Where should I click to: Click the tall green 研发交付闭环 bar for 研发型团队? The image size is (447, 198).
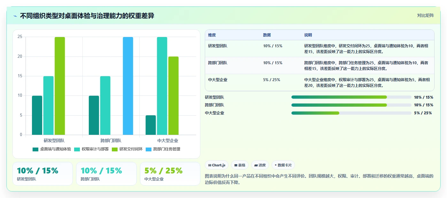coord(60,86)
